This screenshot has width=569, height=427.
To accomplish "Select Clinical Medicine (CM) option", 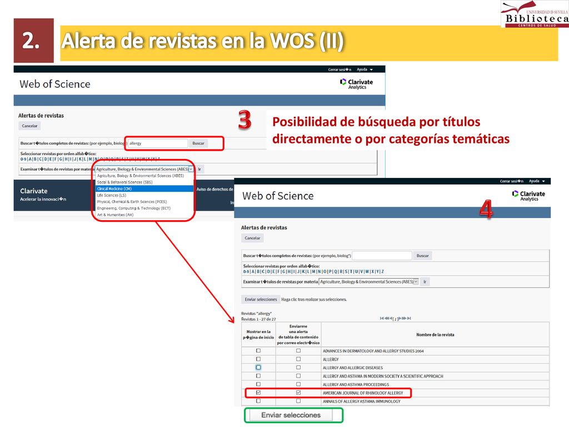I will (x=144, y=189).
